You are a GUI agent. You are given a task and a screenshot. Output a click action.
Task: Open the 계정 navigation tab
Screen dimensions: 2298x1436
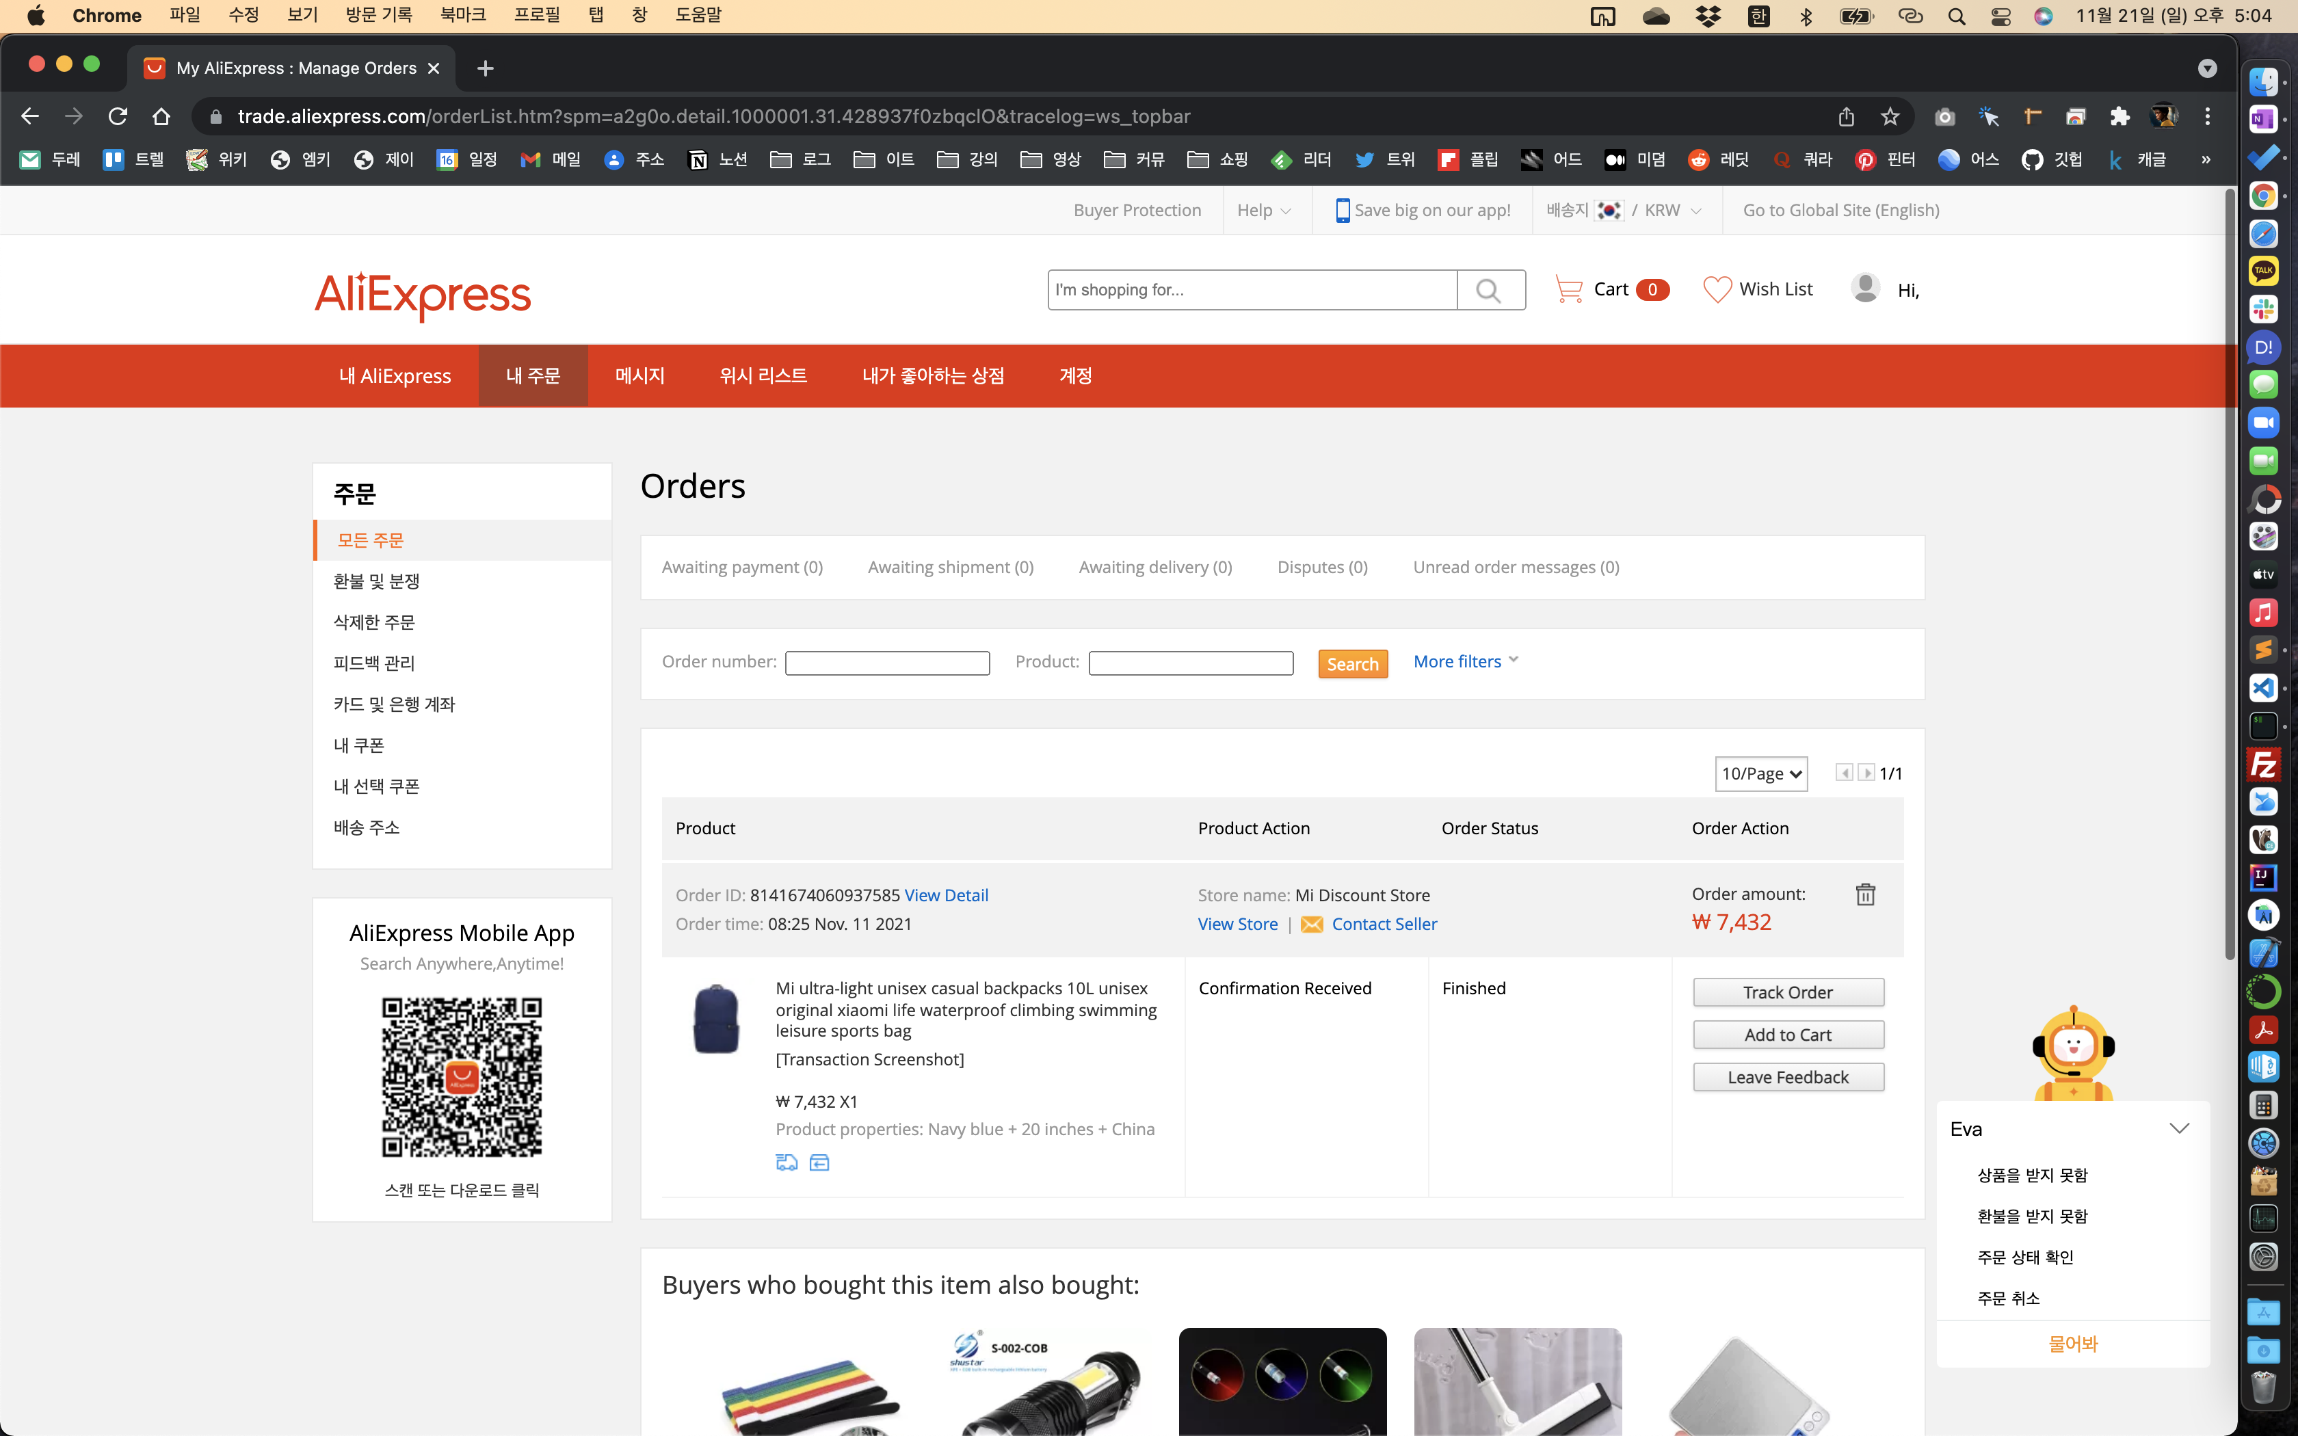[1075, 376]
